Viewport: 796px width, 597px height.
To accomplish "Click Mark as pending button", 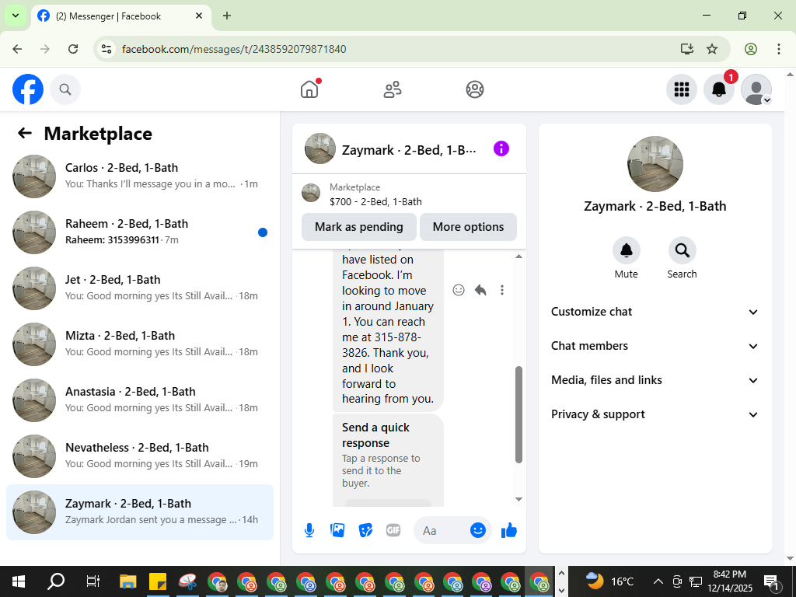I will tap(359, 227).
